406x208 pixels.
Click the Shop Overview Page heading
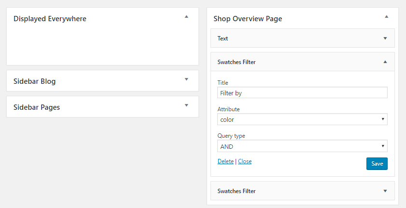coord(248,19)
